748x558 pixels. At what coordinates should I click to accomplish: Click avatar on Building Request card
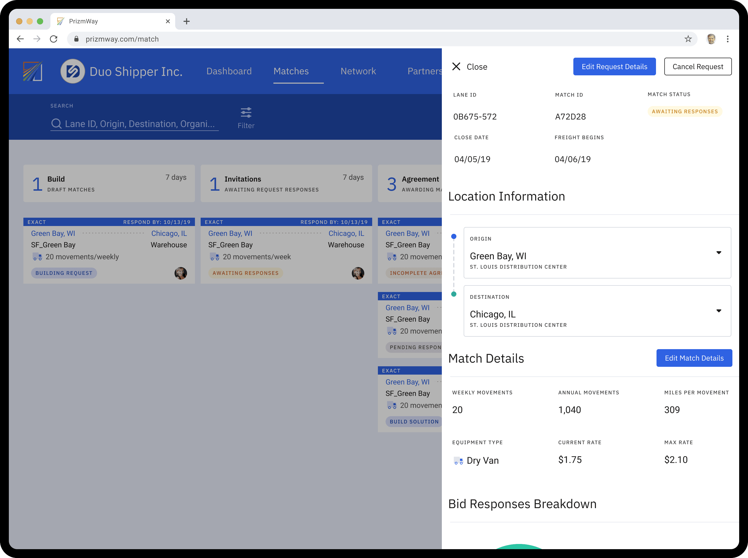click(181, 273)
